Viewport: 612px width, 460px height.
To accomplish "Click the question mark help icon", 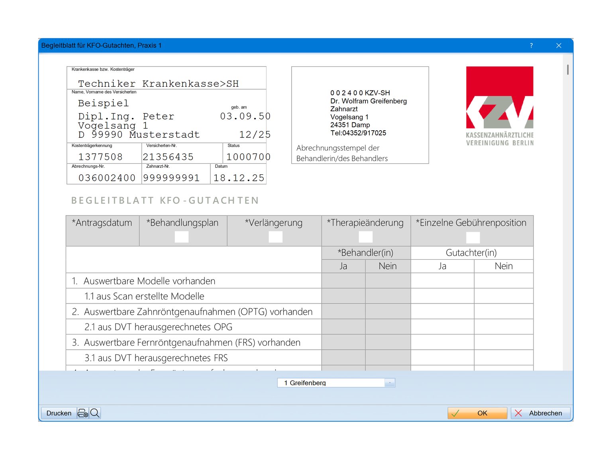I will click(x=531, y=45).
